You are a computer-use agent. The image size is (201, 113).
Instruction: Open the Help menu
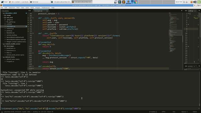coord(53,8)
